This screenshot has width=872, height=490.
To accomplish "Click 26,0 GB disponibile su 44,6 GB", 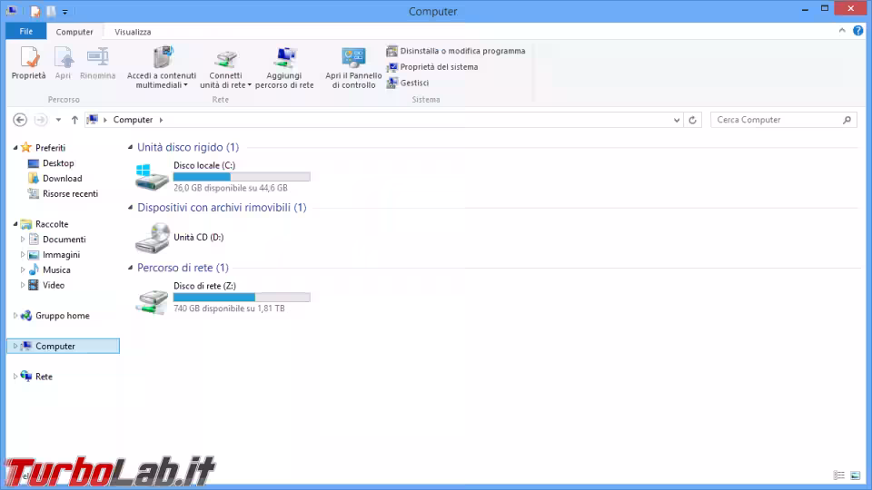I will click(230, 188).
